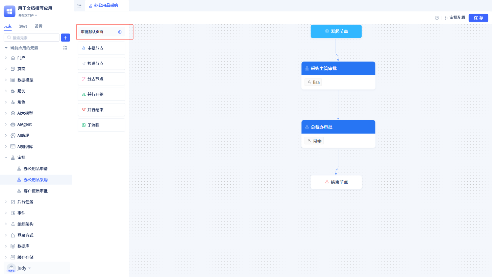Open the help question mark icon
492x277 pixels.
tap(437, 18)
